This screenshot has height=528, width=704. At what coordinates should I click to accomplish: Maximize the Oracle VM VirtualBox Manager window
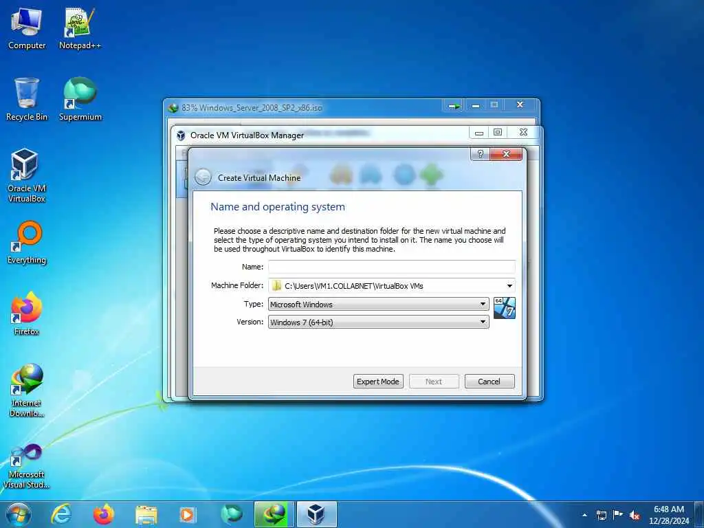(x=498, y=133)
